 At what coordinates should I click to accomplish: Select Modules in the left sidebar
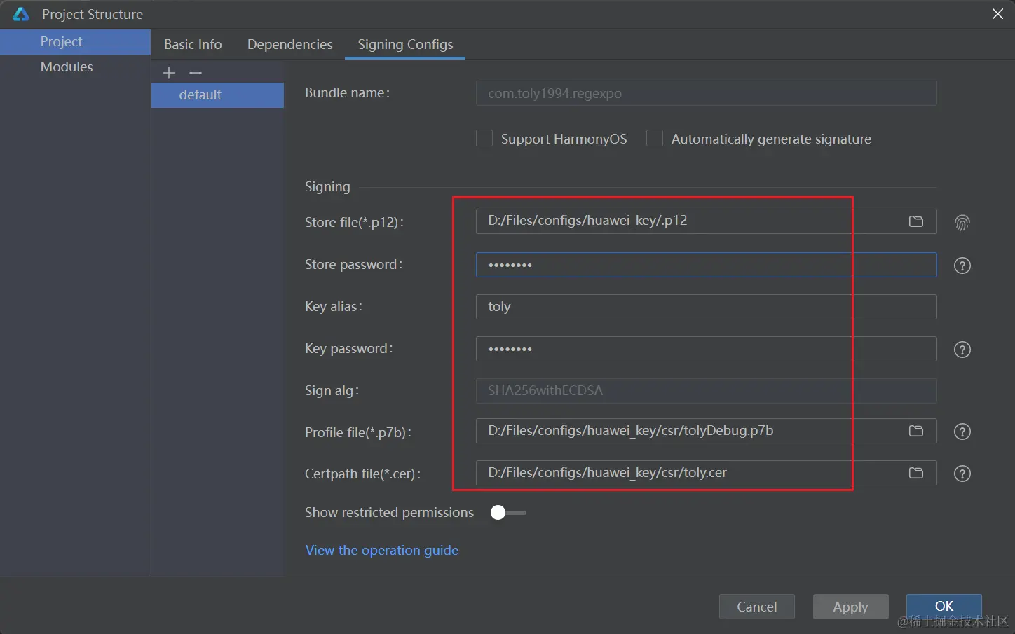coord(67,67)
